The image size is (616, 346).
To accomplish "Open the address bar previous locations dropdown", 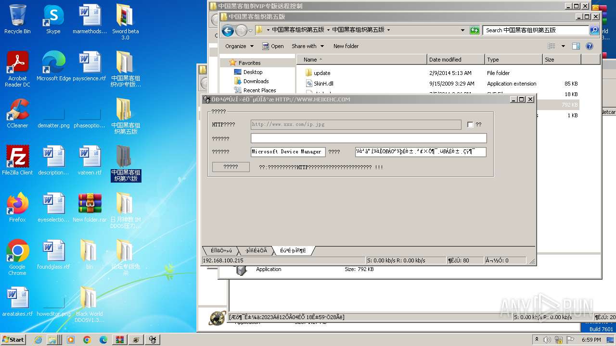I will click(463, 30).
